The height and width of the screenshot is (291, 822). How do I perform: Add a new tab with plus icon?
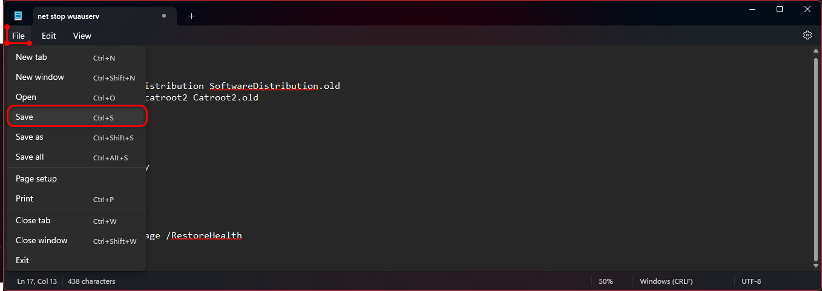tap(192, 16)
